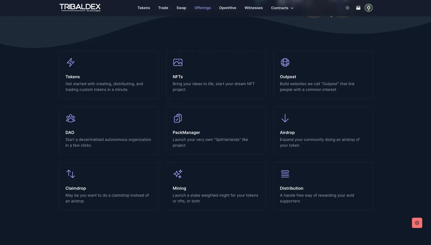Viewport: 431px width, 245px height.
Task: Click the up-down arrows Claimdrop icon
Action: tap(71, 174)
